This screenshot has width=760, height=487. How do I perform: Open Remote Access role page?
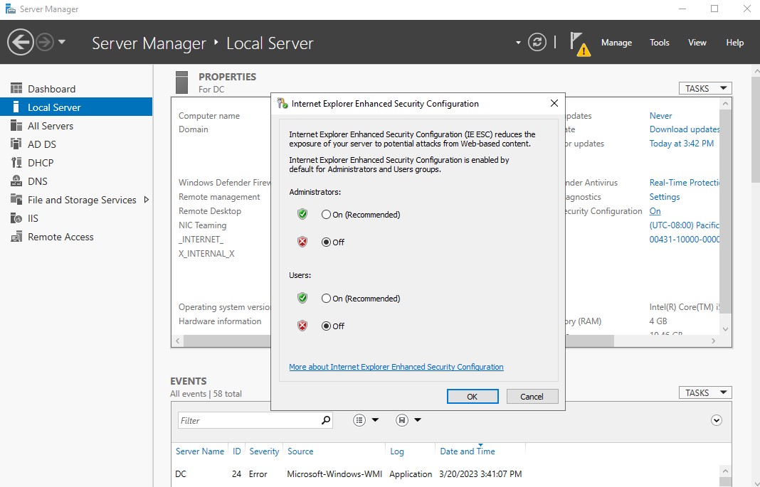pyautogui.click(x=76, y=237)
